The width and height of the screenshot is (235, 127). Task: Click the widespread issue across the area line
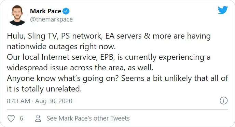coord(80,68)
